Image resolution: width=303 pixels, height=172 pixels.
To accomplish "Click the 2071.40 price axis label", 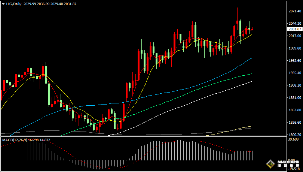I will click(295, 11).
